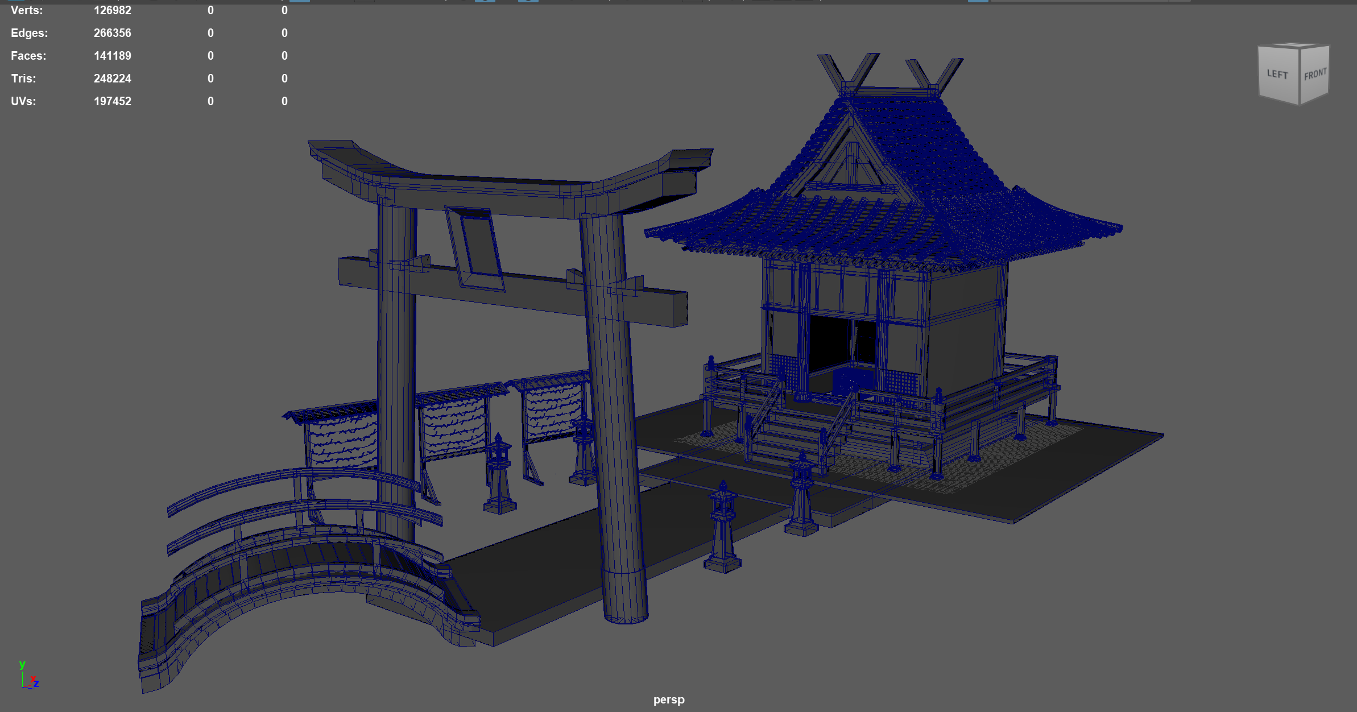This screenshot has height=712, width=1357.
Task: Click the top face of the ViewCube
Action: point(1294,45)
